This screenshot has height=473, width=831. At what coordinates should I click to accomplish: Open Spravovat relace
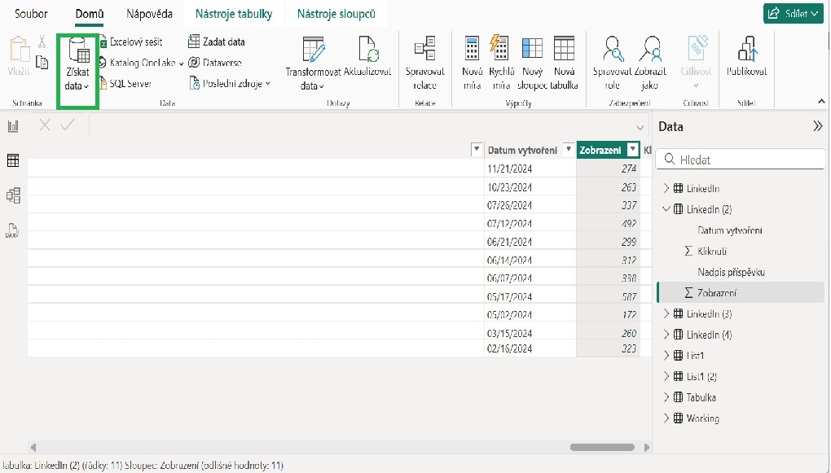[425, 63]
